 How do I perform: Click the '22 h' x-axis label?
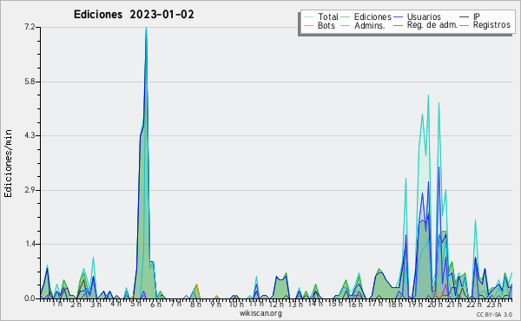[x=474, y=304]
